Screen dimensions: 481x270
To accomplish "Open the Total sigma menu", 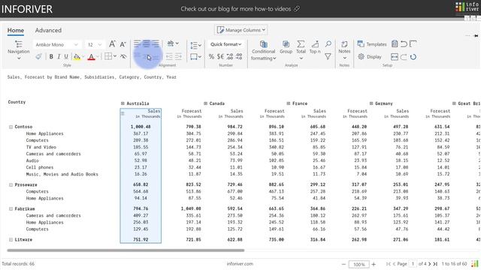I will click(x=301, y=50).
